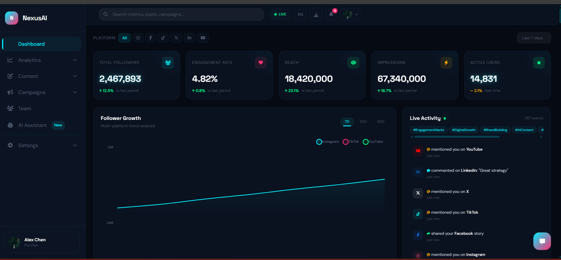Viewport: 561px width, 260px height.
Task: Open the notifications bell
Action: click(331, 14)
